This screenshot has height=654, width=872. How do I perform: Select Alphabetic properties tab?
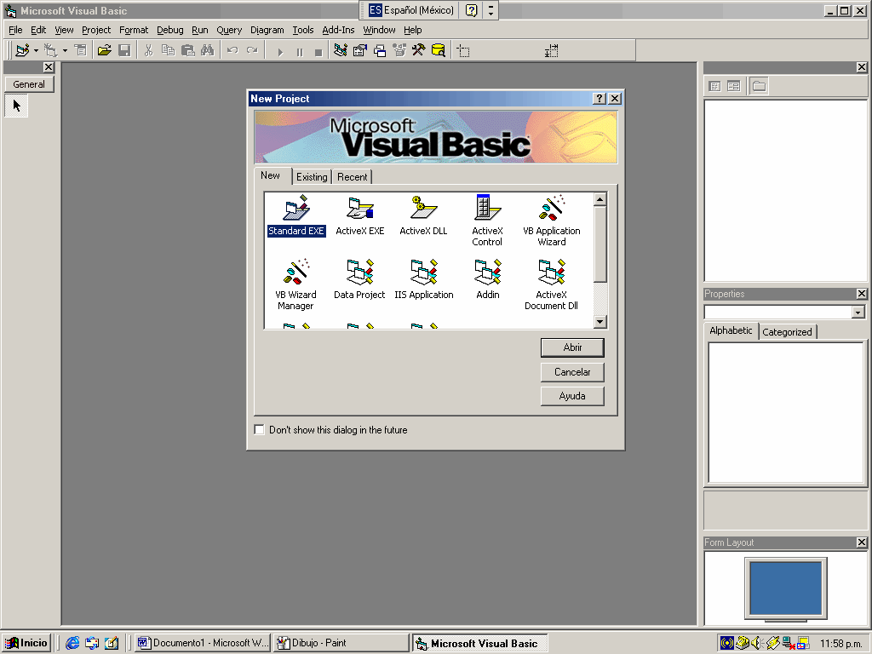pos(731,330)
